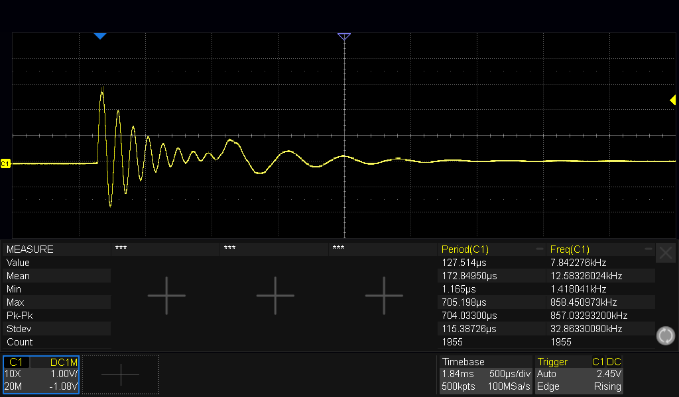Viewport: 679px width, 397px height.
Task: Open the Timebase settings box
Action: (x=485, y=375)
